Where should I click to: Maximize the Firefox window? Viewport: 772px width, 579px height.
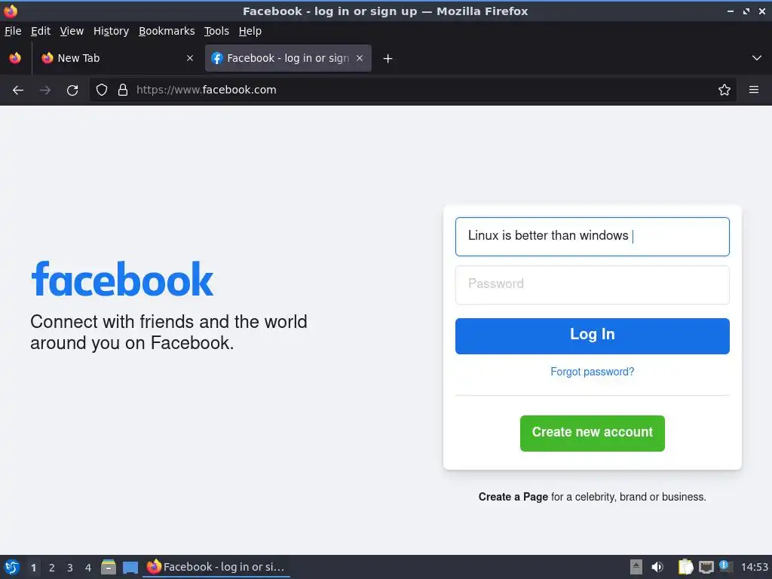(746, 11)
